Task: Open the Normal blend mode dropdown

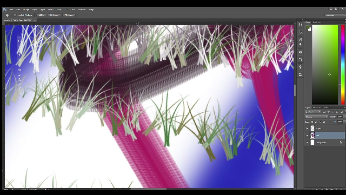Action: click(317, 117)
